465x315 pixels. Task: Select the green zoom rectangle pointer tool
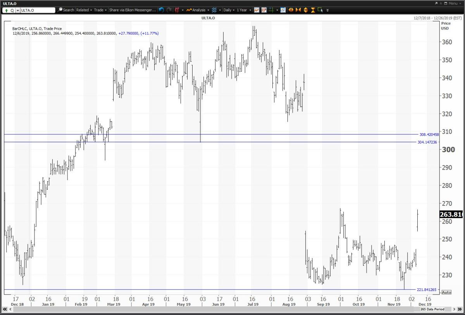320,10
